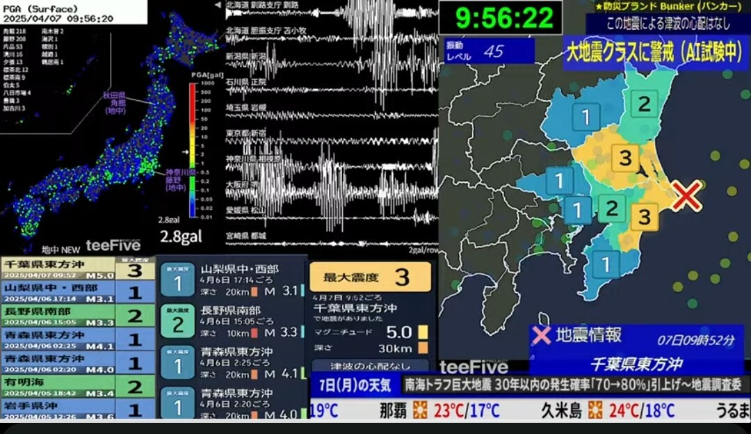Click the 最大震度 3 banner
The image size is (751, 434).
(x=370, y=278)
